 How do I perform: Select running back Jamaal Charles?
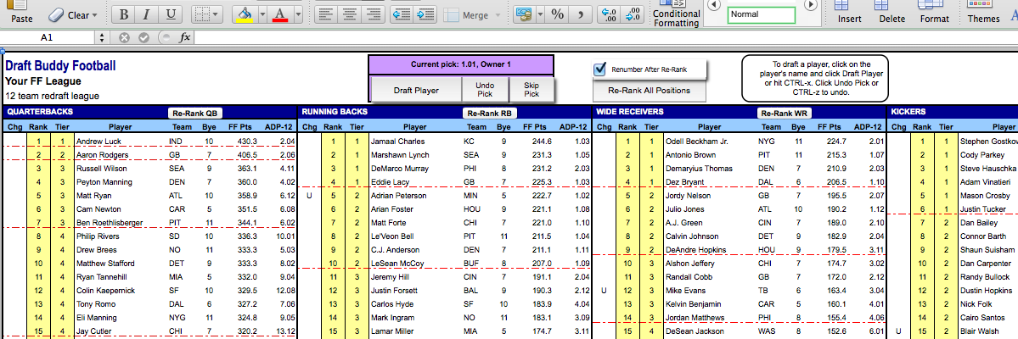coord(397,142)
